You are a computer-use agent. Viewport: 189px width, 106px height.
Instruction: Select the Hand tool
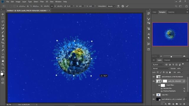[x=3, y=61]
